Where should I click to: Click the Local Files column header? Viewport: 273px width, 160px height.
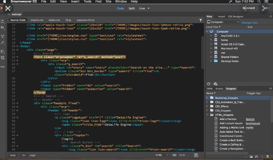[213, 27]
